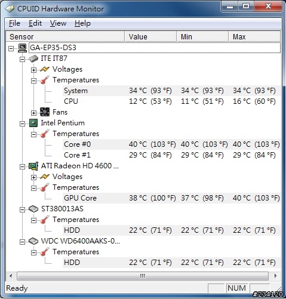This screenshot has width=286, height=299.
Task: Click the chip icon beside ITE IT87
Action: tap(33, 58)
